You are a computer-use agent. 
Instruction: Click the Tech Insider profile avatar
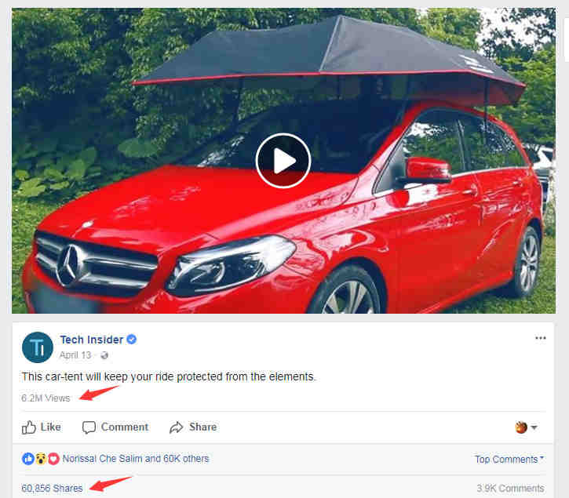pos(38,347)
